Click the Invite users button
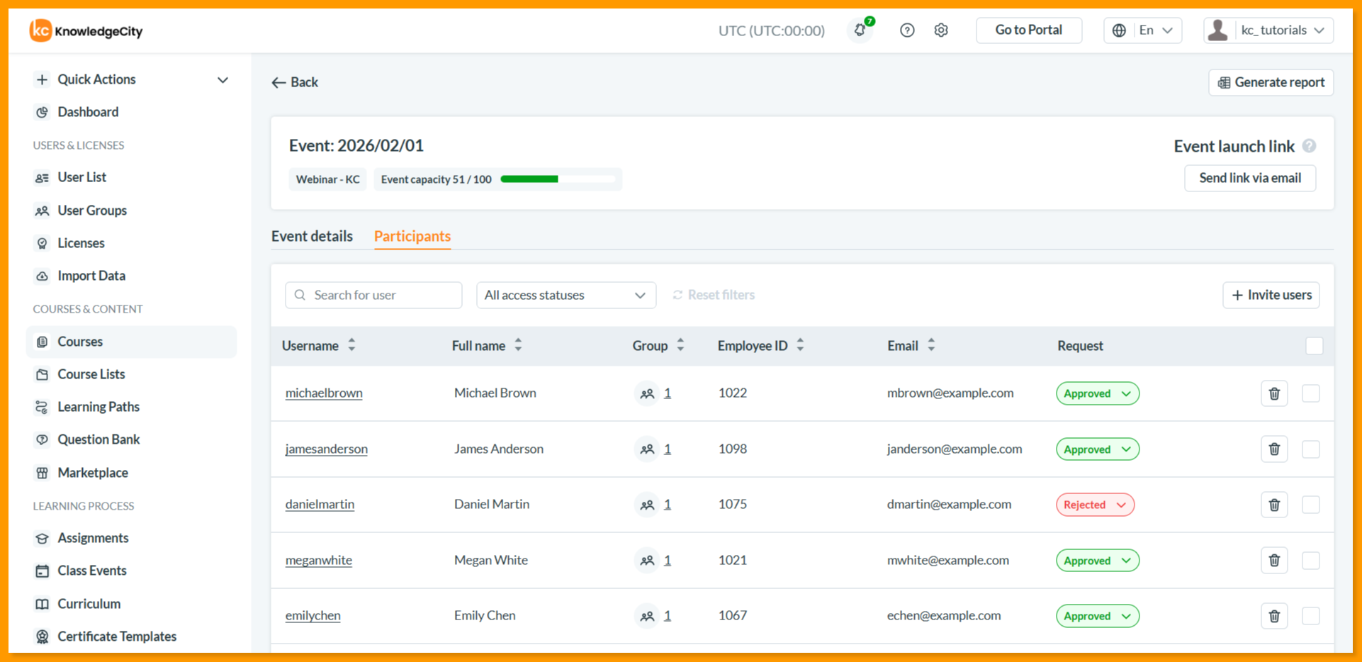 1271,295
